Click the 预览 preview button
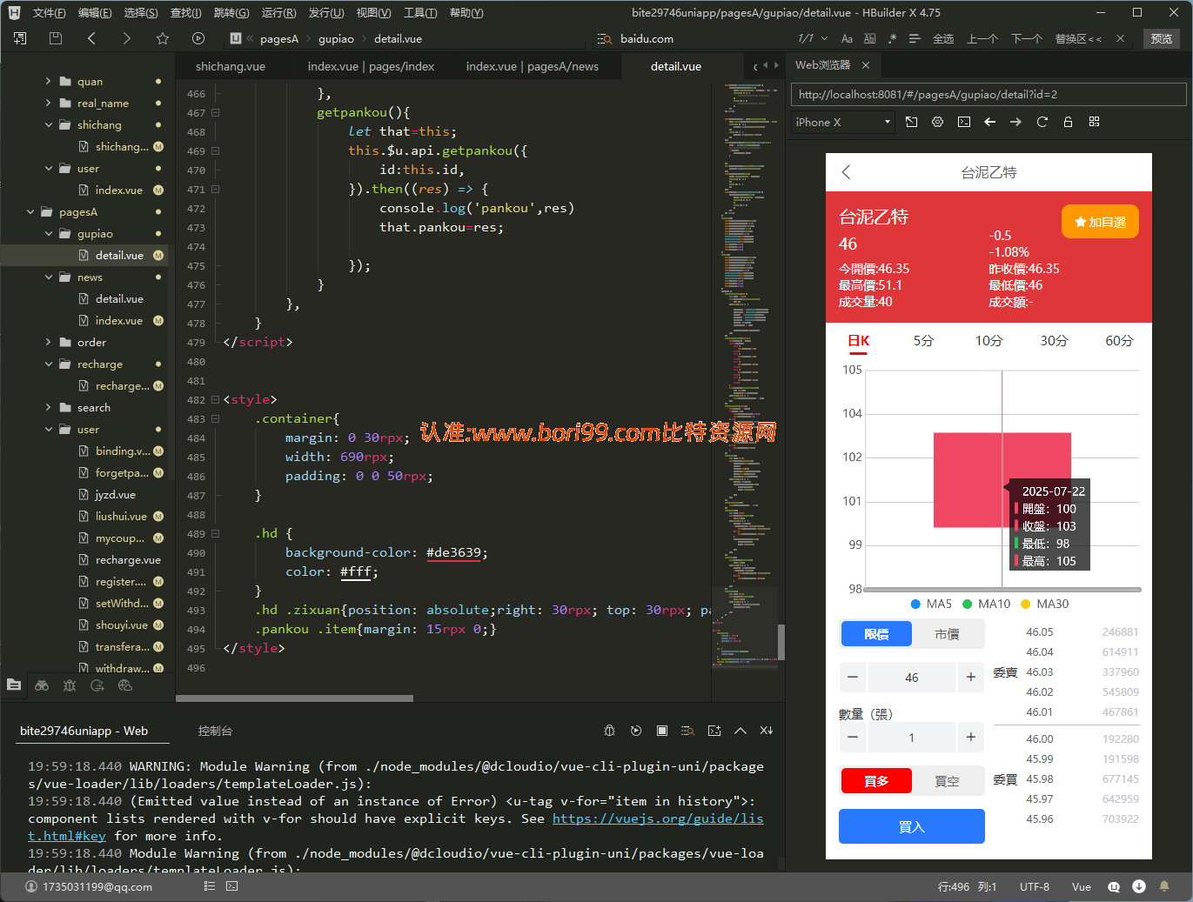1193x902 pixels. coord(1161,38)
